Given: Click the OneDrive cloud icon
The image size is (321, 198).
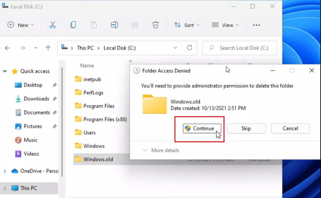Looking at the screenshot, I should pyautogui.click(x=14, y=171).
